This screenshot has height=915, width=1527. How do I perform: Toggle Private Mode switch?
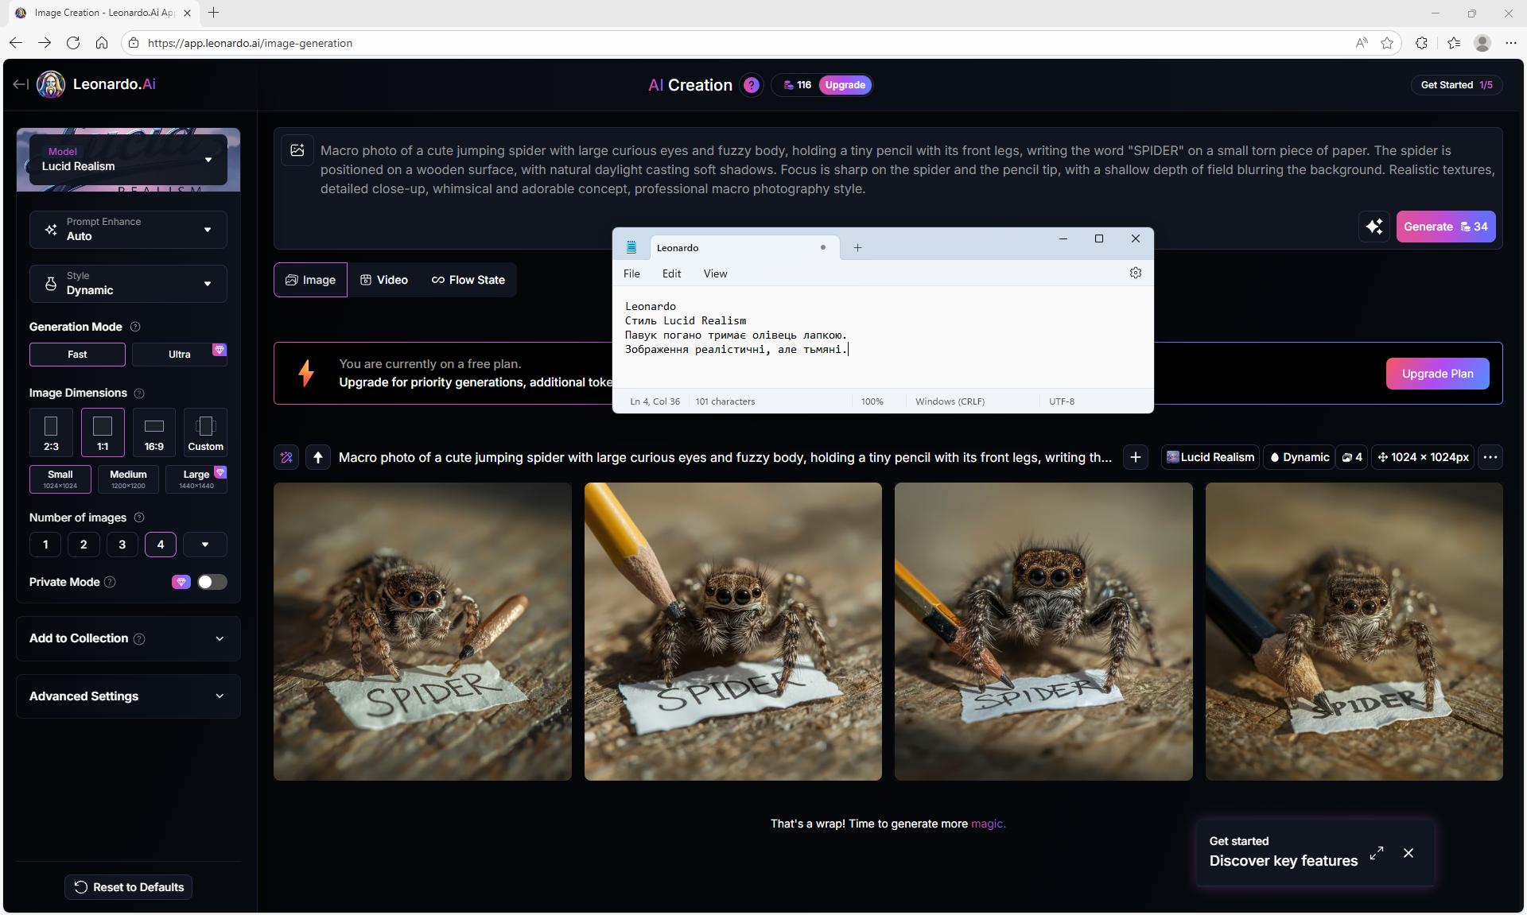212,582
